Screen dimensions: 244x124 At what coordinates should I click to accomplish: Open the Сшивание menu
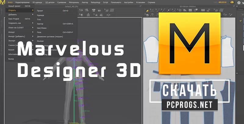point(62,2)
